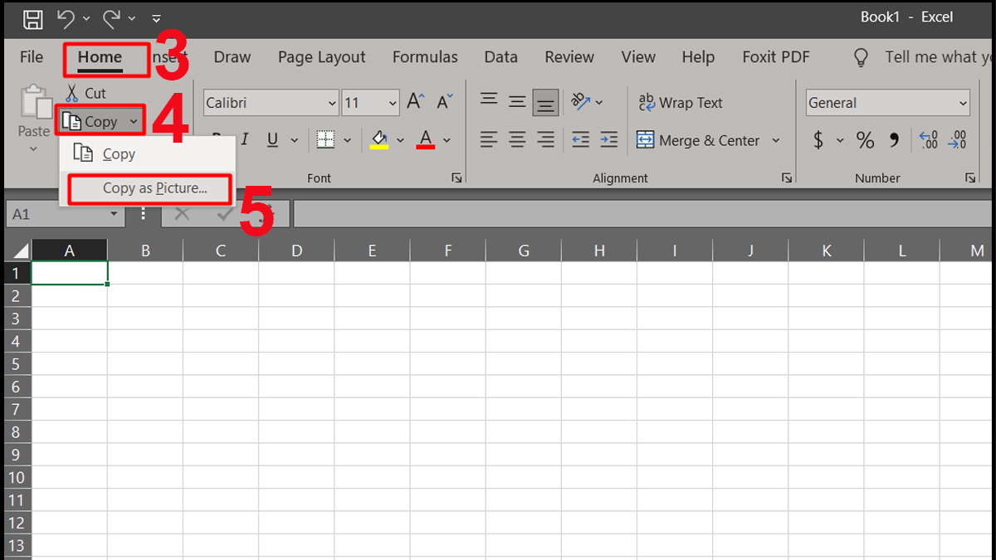Image resolution: width=996 pixels, height=560 pixels.
Task: Toggle Middle Align
Action: tap(517, 103)
